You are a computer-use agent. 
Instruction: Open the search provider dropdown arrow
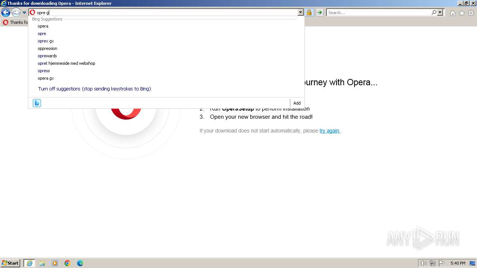click(440, 13)
